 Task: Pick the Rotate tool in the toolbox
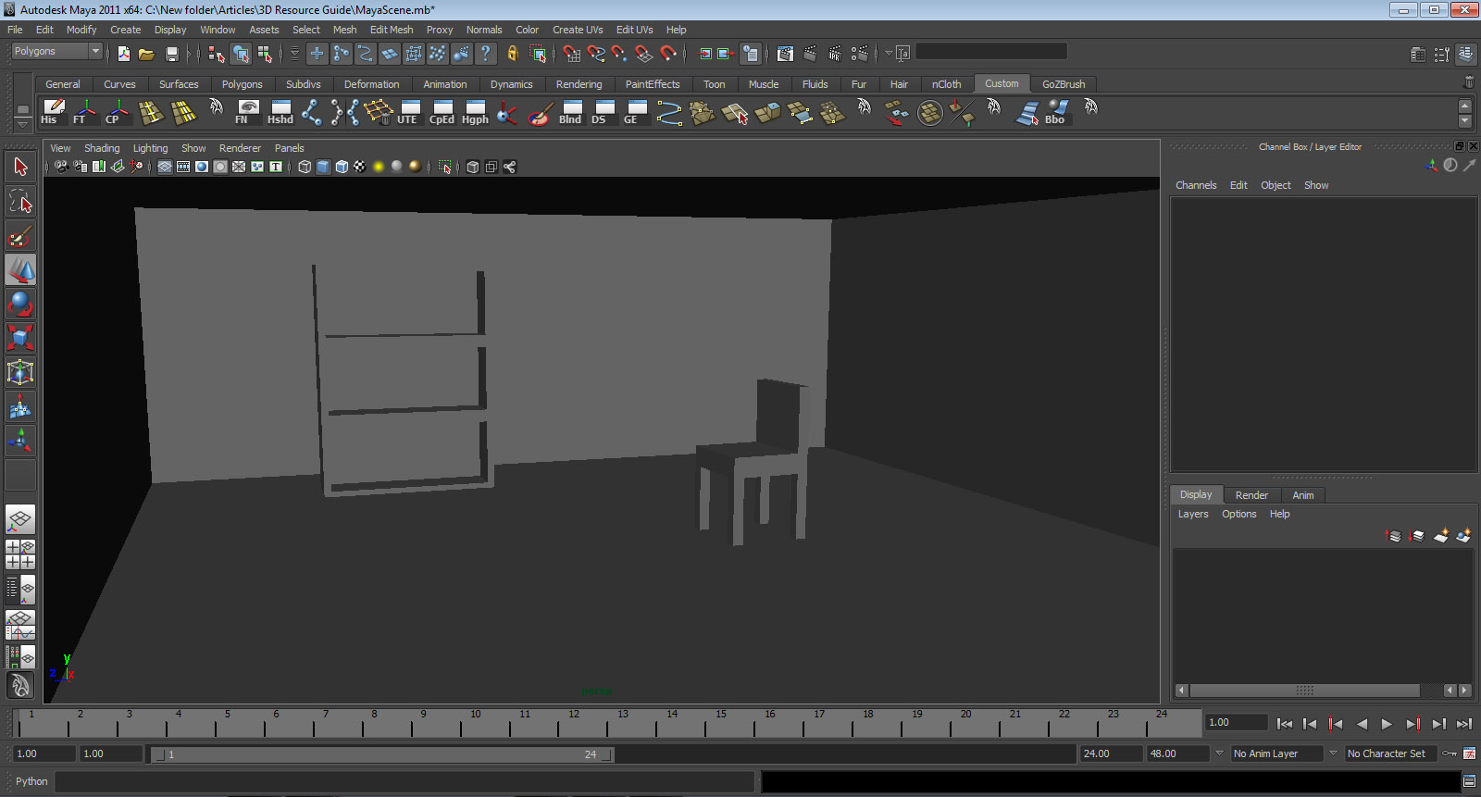coord(20,304)
